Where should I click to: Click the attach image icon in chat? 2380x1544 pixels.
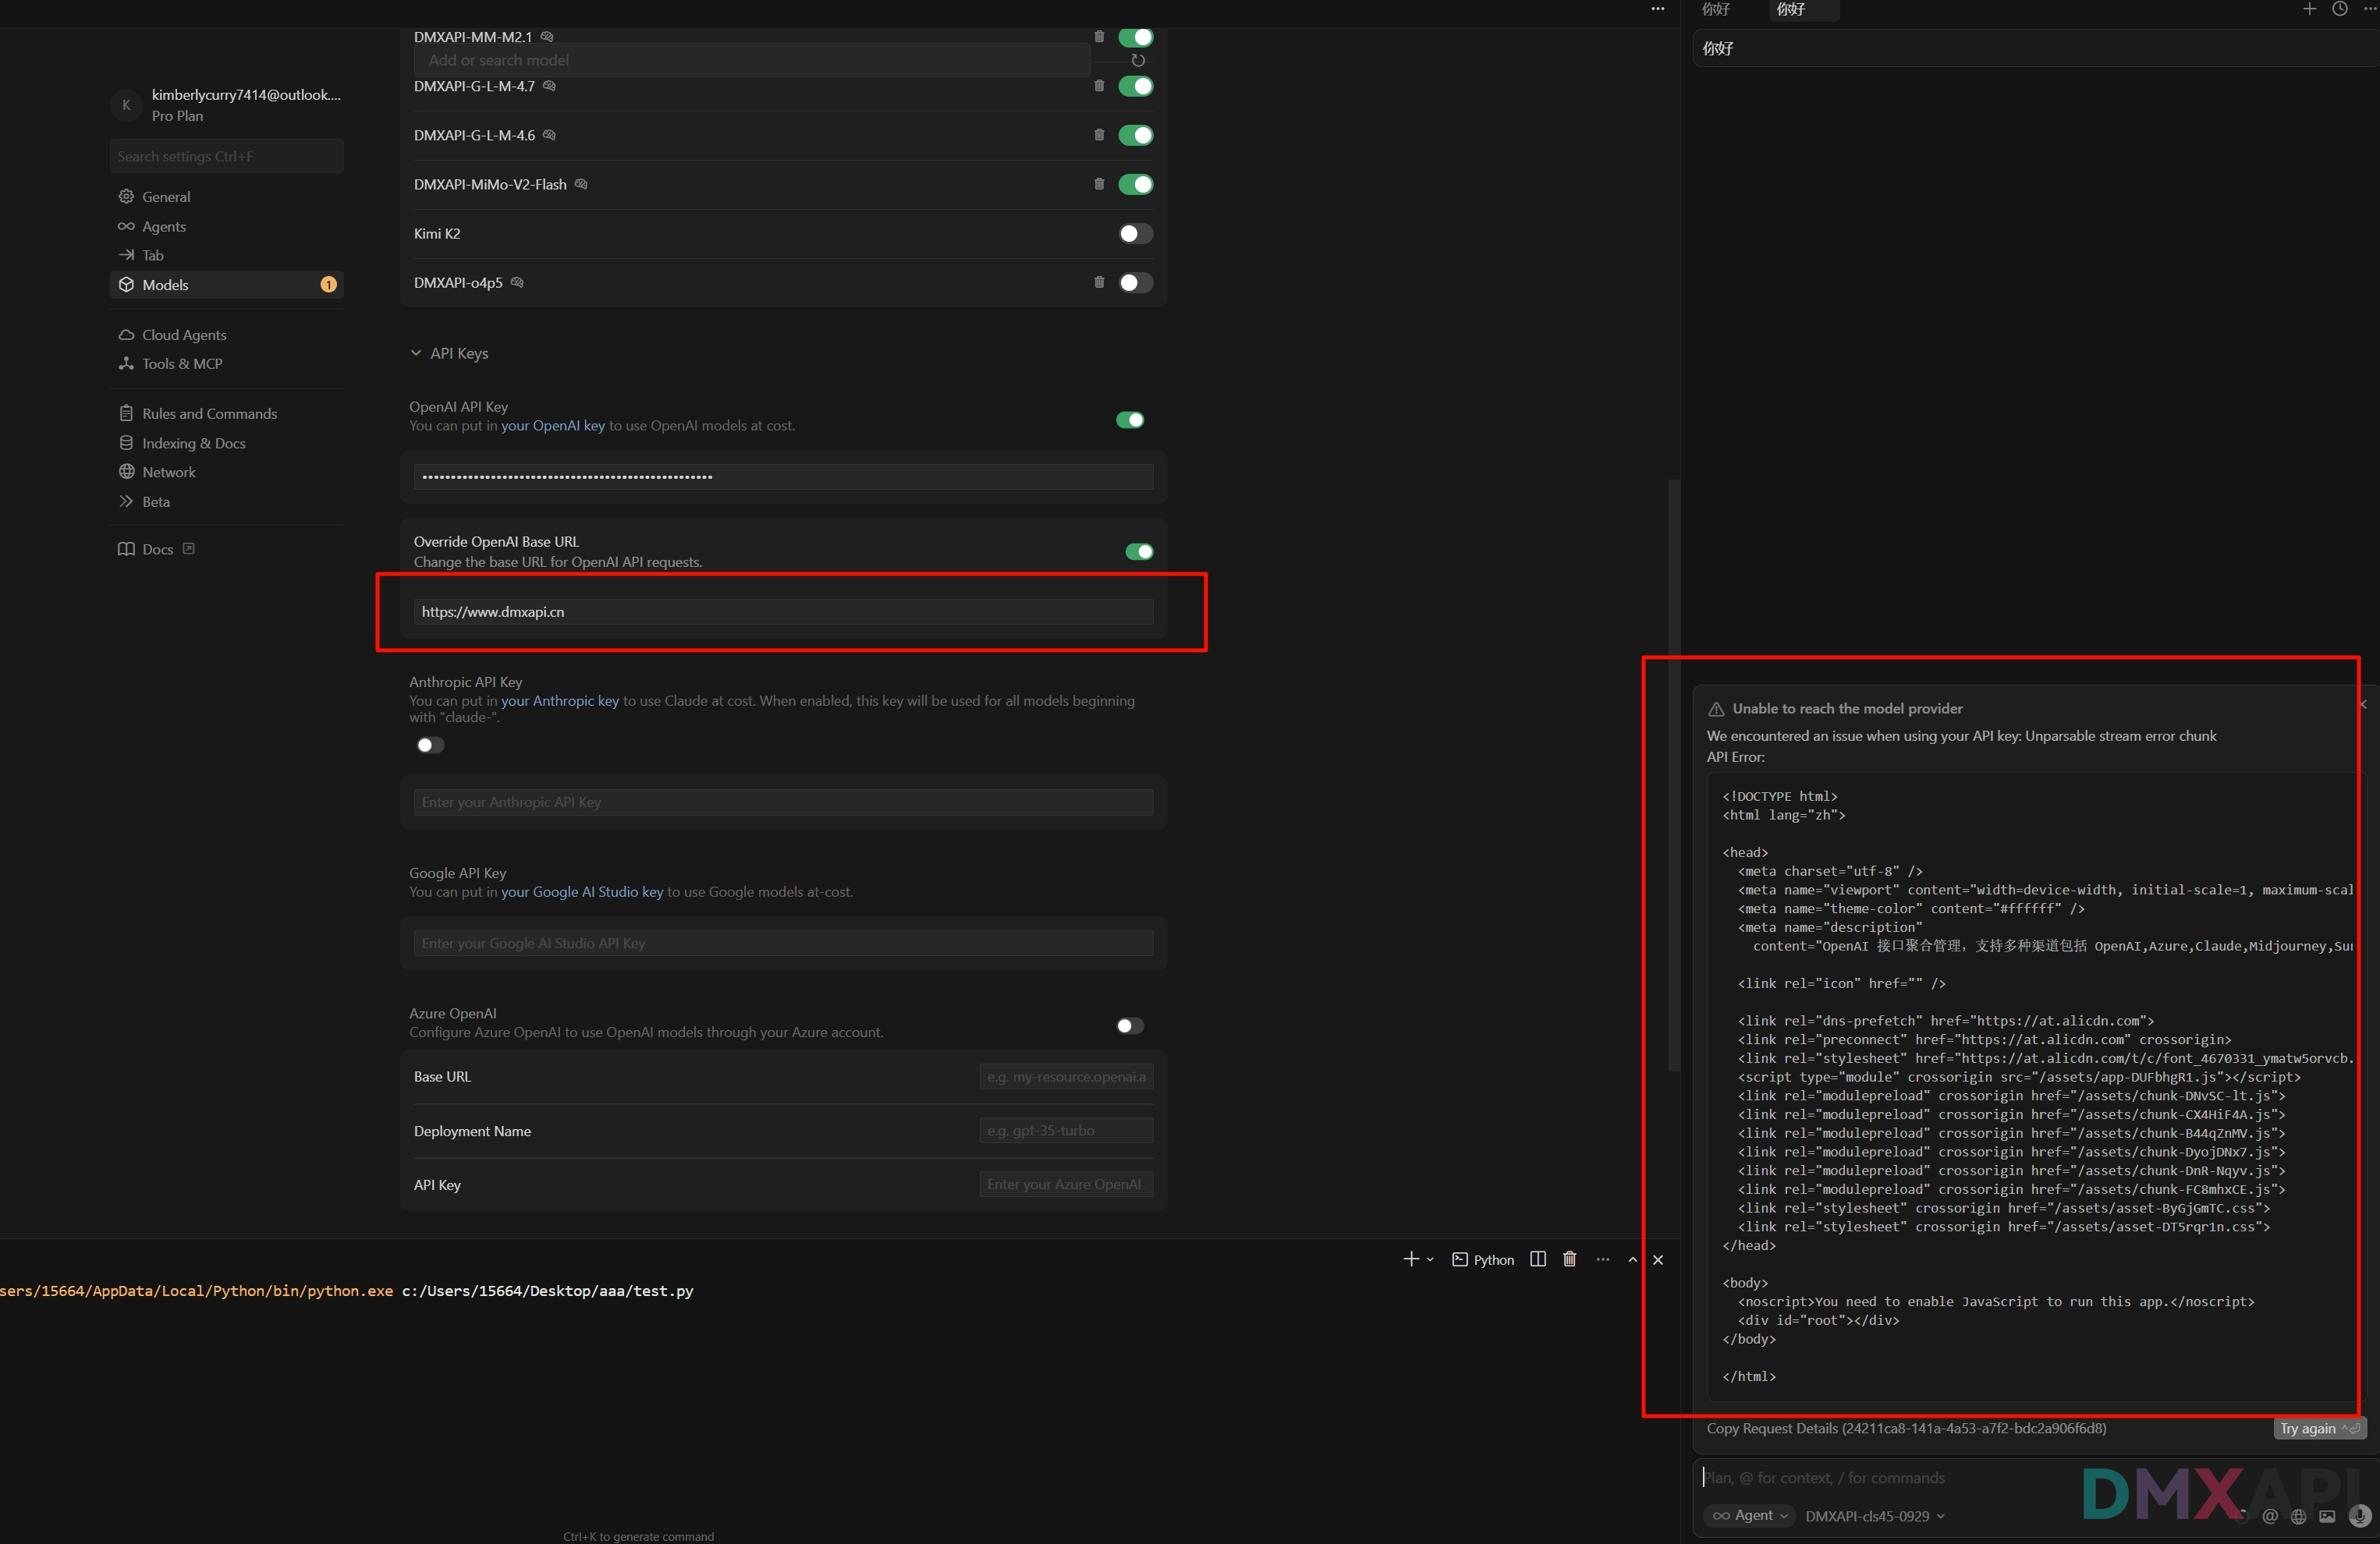click(x=2327, y=1516)
